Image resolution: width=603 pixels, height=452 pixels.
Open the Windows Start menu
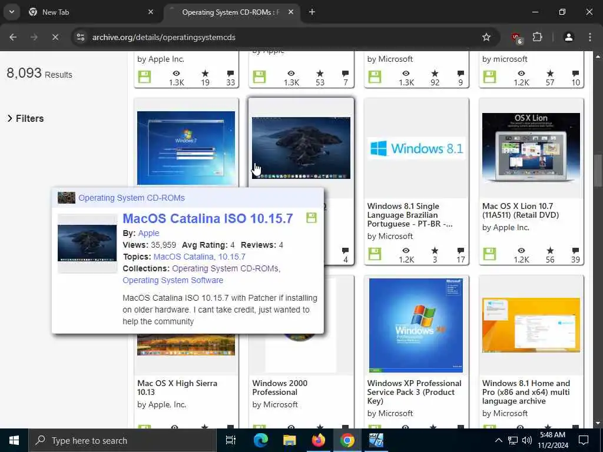14,440
